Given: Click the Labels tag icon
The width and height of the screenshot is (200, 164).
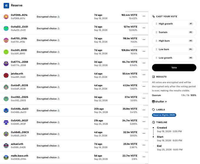Looking at the screenshot, I should (x=154, y=110).
